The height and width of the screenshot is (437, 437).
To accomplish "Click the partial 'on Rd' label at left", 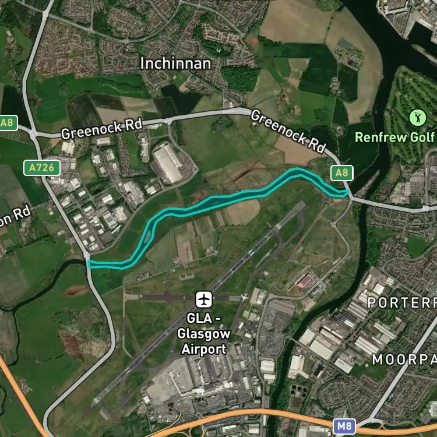I will coord(15,217).
